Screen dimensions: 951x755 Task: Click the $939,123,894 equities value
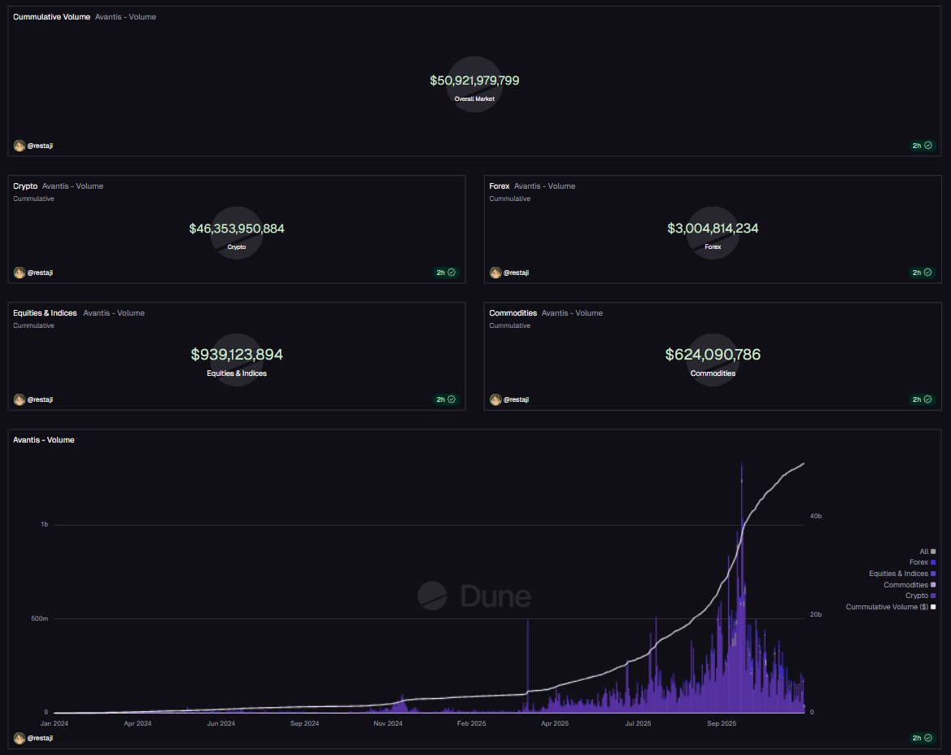(237, 354)
